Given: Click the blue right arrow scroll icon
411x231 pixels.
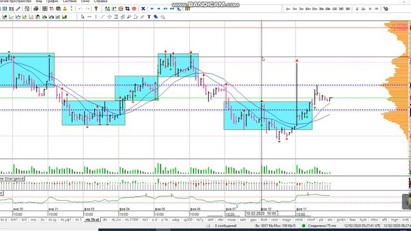Looking at the screenshot, I should [x=159, y=8].
